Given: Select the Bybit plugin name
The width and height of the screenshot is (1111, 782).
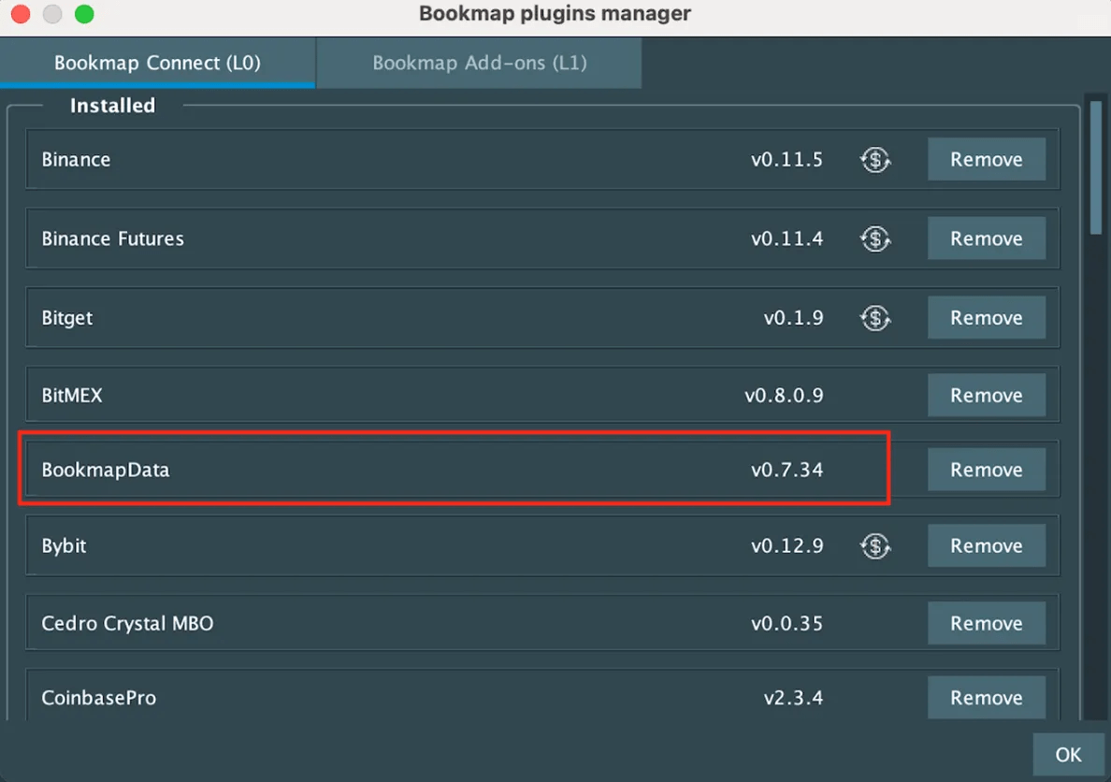Looking at the screenshot, I should click(64, 546).
